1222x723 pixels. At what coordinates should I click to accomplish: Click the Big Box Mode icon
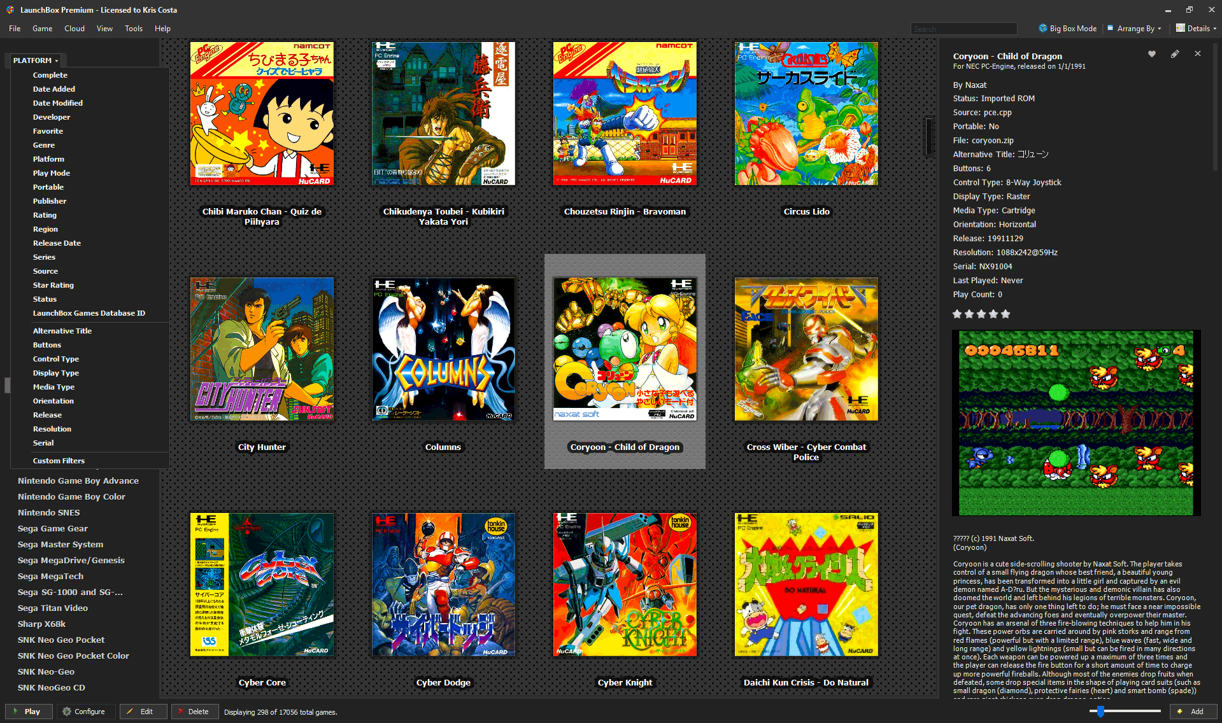coord(1043,28)
